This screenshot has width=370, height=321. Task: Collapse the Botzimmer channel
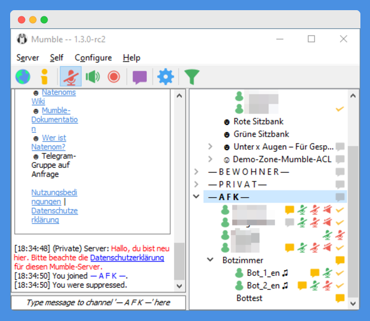click(x=210, y=260)
